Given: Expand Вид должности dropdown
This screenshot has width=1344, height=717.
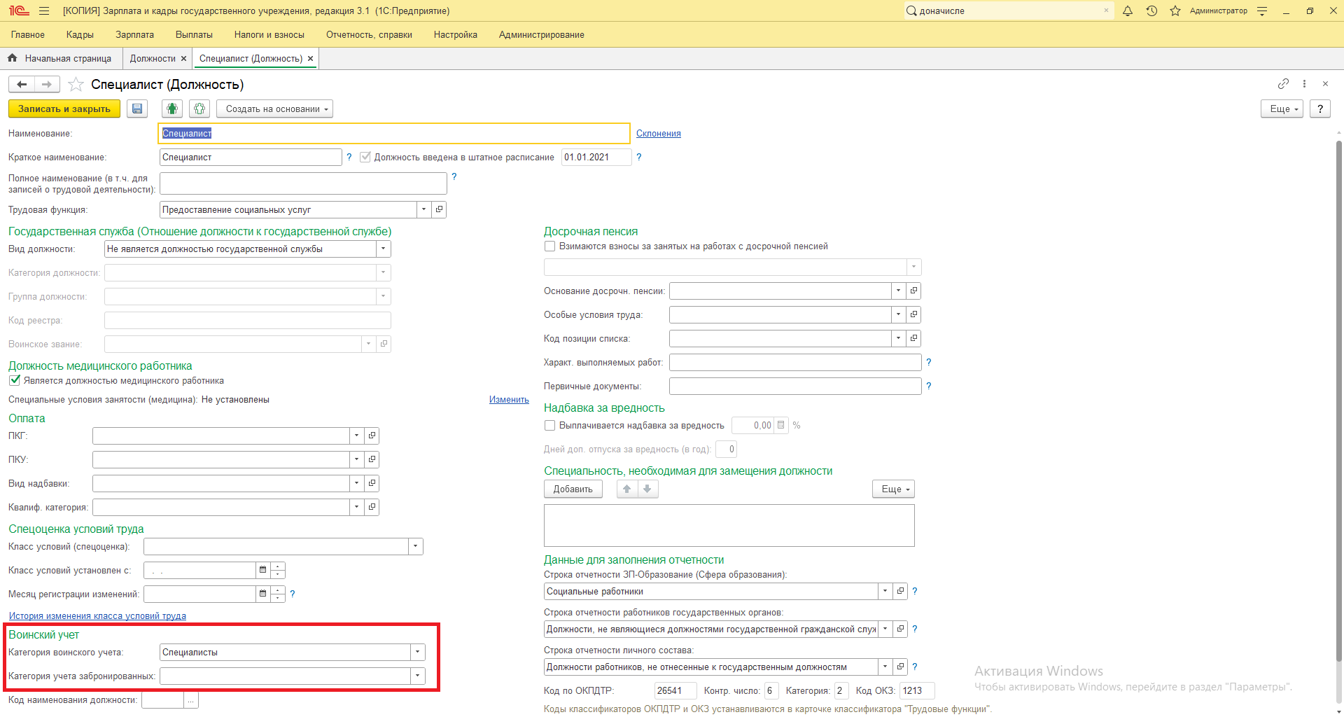Looking at the screenshot, I should point(383,249).
